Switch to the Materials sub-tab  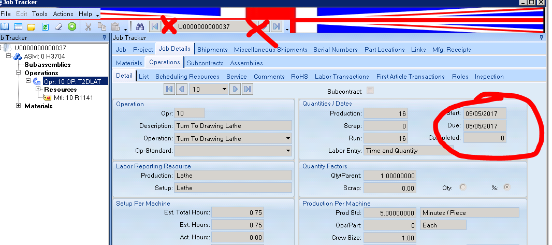pyautogui.click(x=129, y=63)
